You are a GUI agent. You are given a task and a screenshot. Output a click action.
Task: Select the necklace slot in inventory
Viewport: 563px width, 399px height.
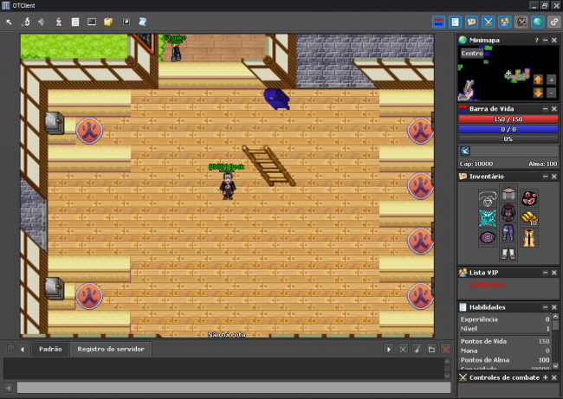488,199
